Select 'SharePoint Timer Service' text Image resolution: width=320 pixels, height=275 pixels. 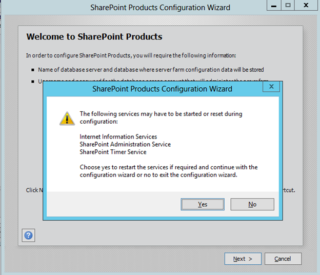[113, 152]
